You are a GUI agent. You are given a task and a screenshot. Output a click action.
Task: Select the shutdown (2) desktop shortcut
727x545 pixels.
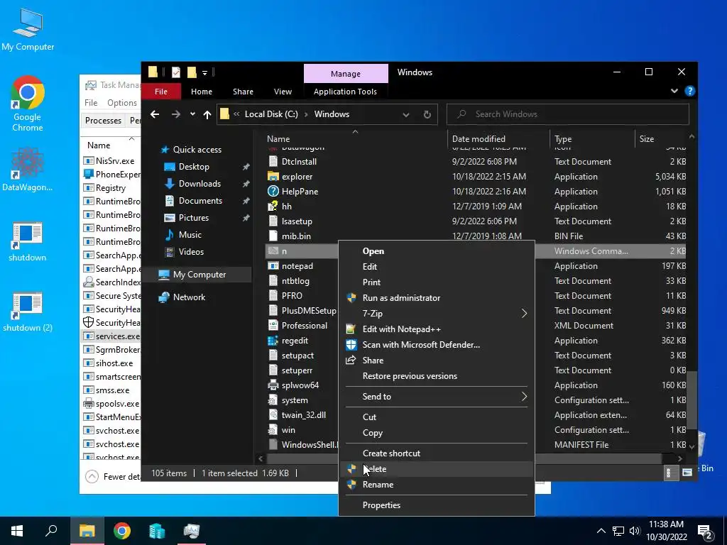(28, 312)
